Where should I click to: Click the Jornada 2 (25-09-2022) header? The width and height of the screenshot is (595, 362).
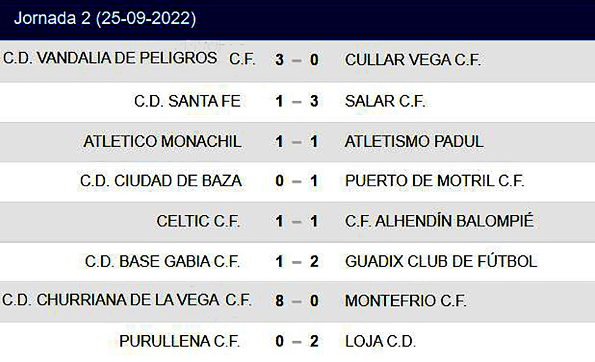pyautogui.click(x=105, y=19)
